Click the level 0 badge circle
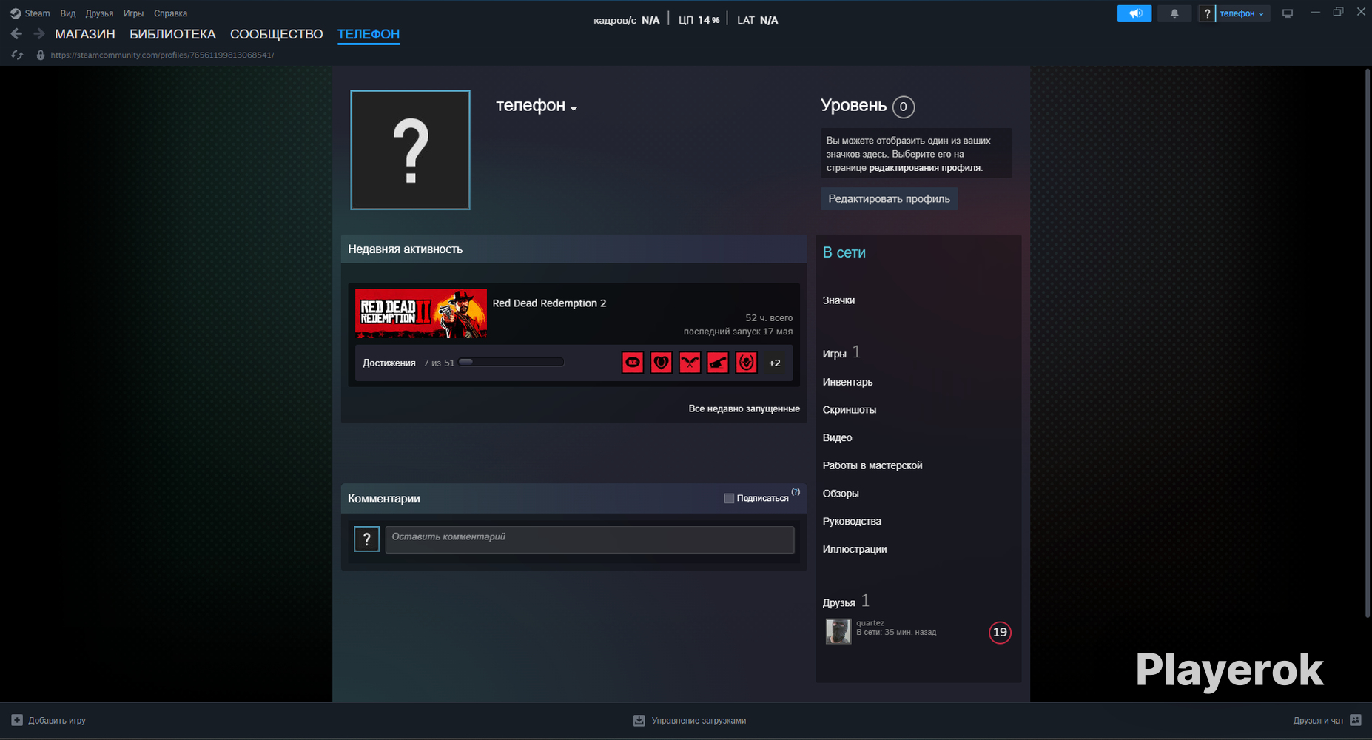 904,107
